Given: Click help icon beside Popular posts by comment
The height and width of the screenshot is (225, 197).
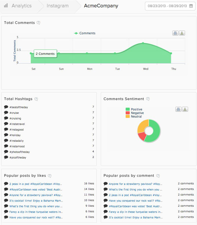Looking at the screenshot, I should click(158, 176).
